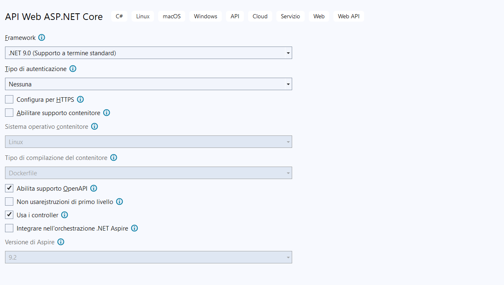This screenshot has height=285, width=504.
Task: Click info icon beside Abilitare supporto contenitore
Action: coord(107,113)
